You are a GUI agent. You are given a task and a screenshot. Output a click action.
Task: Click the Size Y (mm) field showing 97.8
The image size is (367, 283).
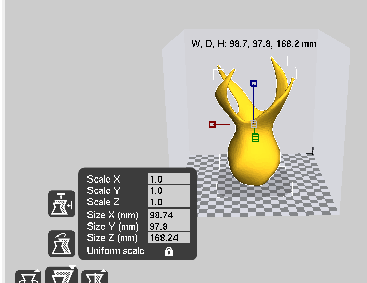click(169, 226)
